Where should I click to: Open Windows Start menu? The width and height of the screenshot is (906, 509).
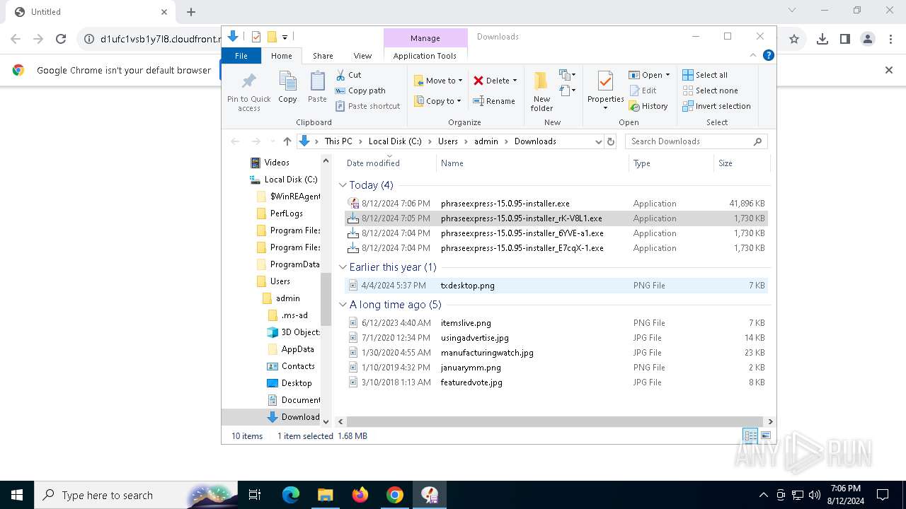(x=17, y=495)
